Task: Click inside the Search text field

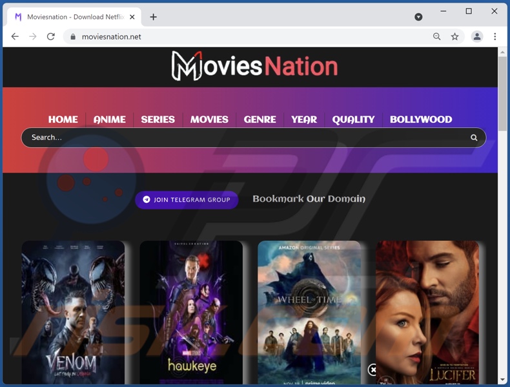Action: click(245, 138)
